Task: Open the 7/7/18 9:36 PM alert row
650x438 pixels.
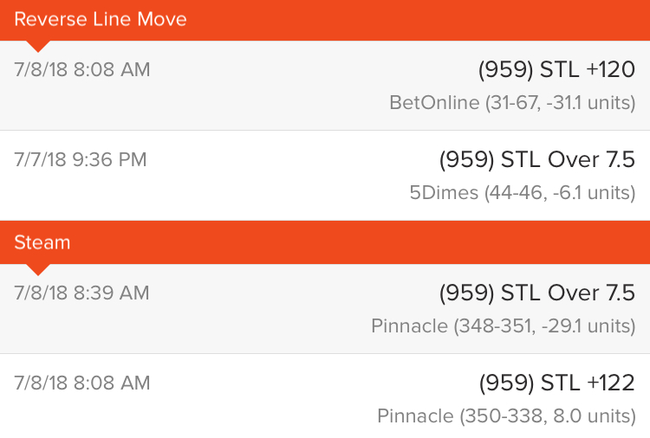Action: coord(325,176)
